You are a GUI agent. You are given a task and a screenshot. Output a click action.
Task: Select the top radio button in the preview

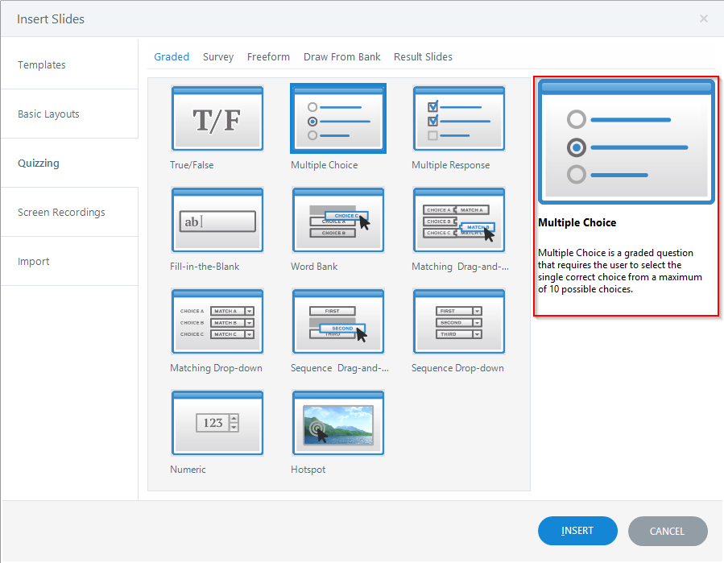click(576, 119)
